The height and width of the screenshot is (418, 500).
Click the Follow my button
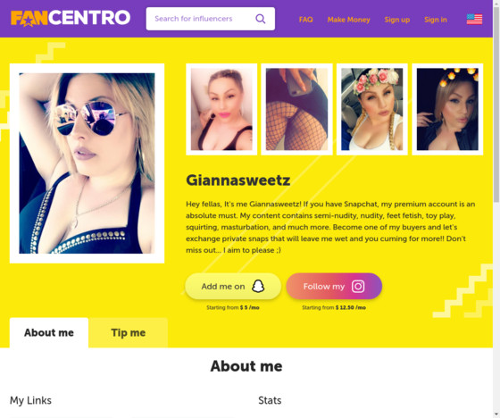tap(334, 286)
